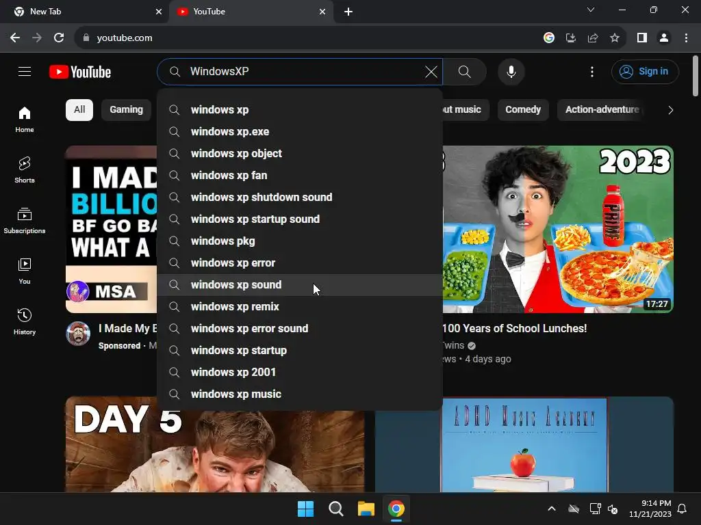
Task: Choose the 'windows xp remix' suggestion
Action: pos(300,307)
